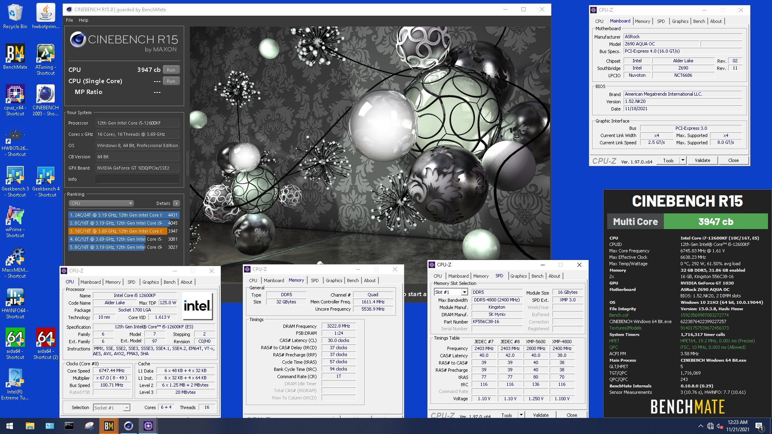Switch to Bench tab in CPU tab CPU-Z window

coord(169,282)
